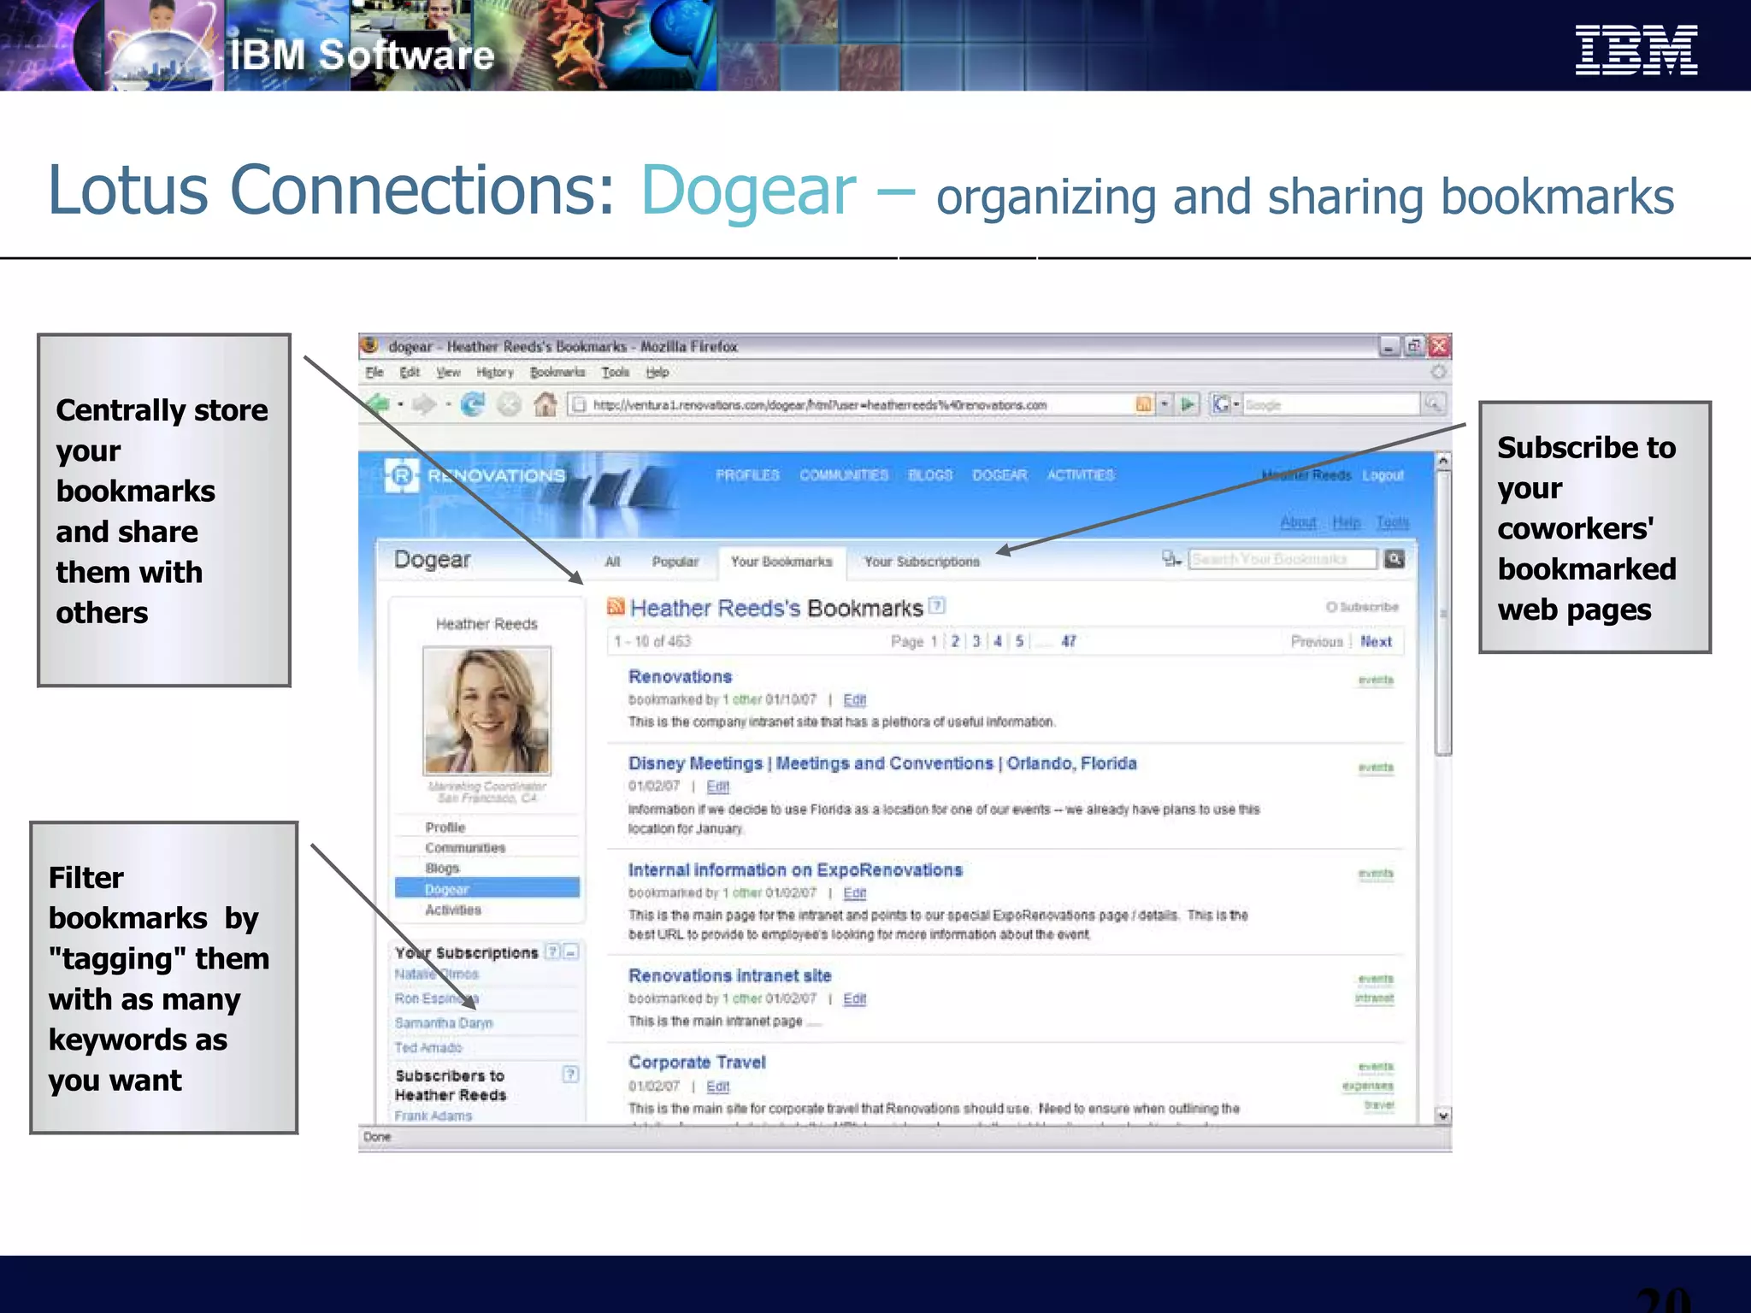Viewport: 1751px width, 1313px height.
Task: Open BLOGS in top navigation
Action: (930, 474)
